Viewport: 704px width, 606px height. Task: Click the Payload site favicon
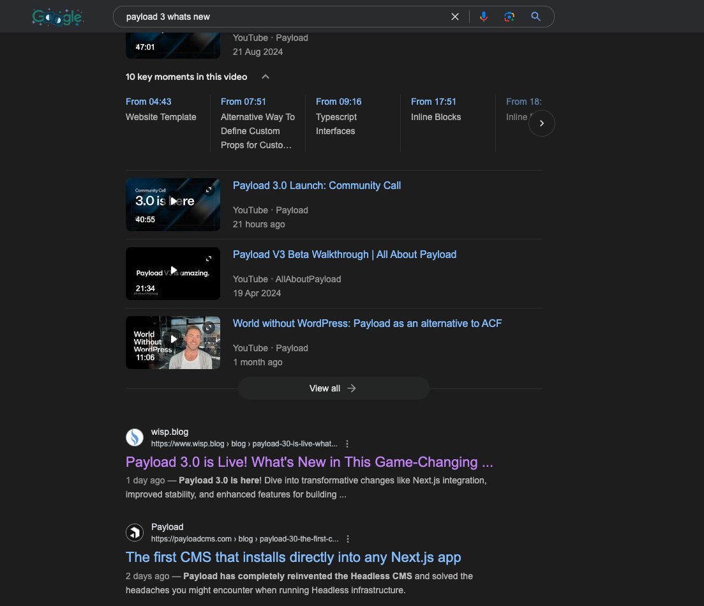tap(135, 533)
